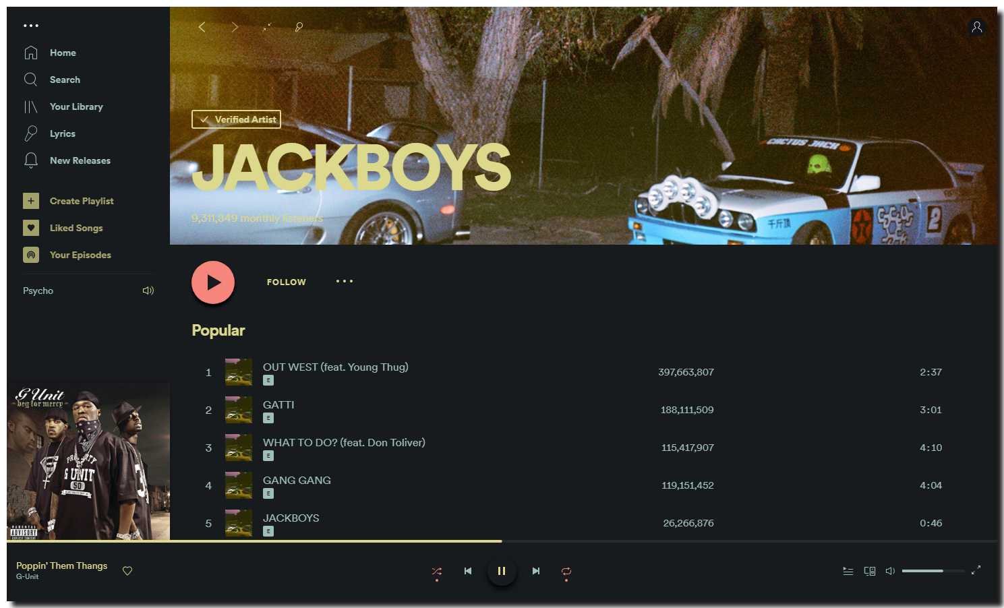Open the Psycho playlist
Screen dimensions: 1004x608
click(x=38, y=291)
